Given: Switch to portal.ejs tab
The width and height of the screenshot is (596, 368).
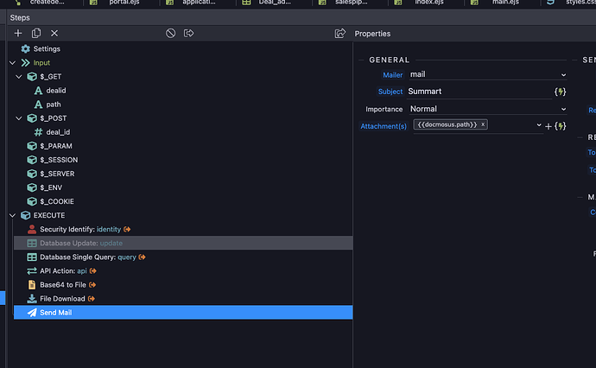Looking at the screenshot, I should pyautogui.click(x=124, y=3).
